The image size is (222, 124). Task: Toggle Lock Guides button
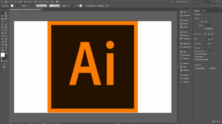click(x=209, y=39)
